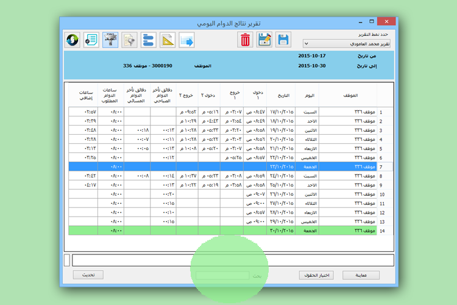This screenshot has width=457, height=305.
Task: Click the ساعات إضافي column header
Action: (x=83, y=95)
